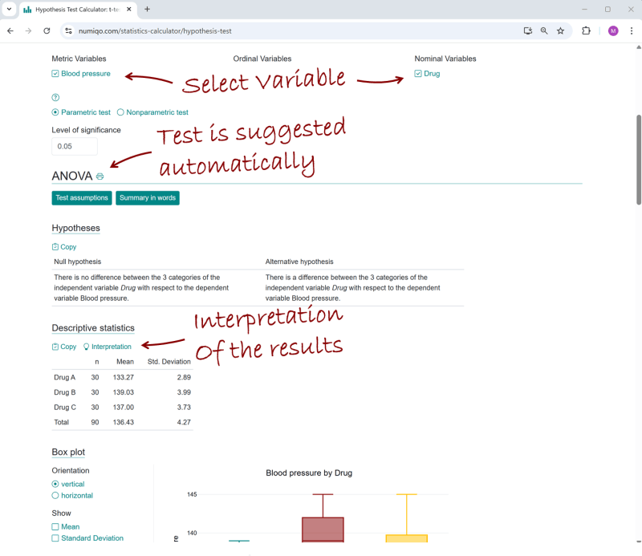Maximize the browser window
The width and height of the screenshot is (642, 556).
[x=607, y=9]
